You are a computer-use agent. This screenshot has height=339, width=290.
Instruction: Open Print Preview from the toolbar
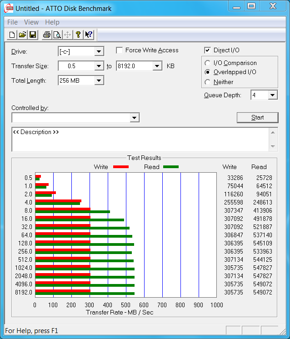[57, 35]
